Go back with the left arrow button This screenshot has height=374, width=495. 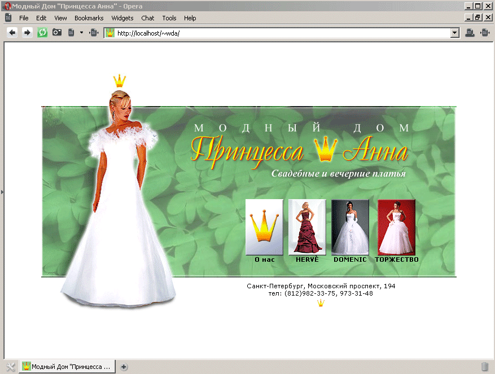tap(12, 33)
